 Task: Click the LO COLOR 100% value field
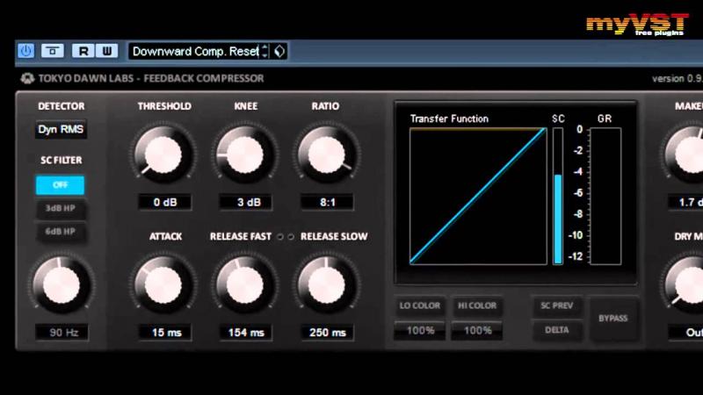[420, 331]
